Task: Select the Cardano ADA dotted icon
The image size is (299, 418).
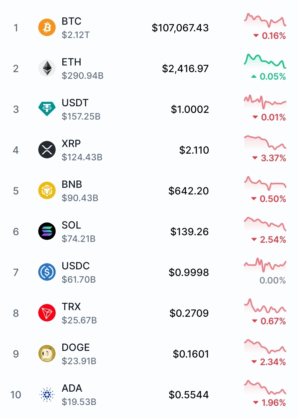Action: [x=47, y=394]
